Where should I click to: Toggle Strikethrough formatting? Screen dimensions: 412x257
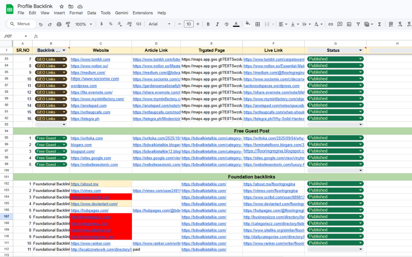[227, 24]
